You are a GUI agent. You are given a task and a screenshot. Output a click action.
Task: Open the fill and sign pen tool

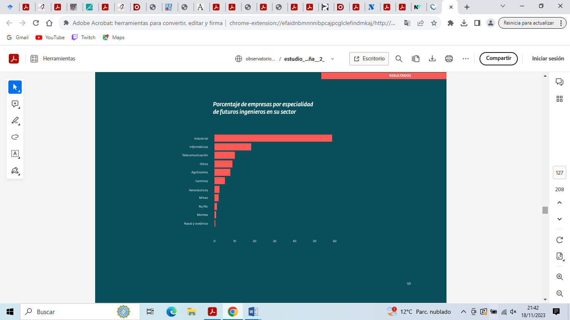pos(15,171)
